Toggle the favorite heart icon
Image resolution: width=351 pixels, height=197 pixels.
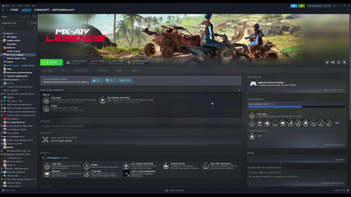pyautogui.click(x=344, y=62)
